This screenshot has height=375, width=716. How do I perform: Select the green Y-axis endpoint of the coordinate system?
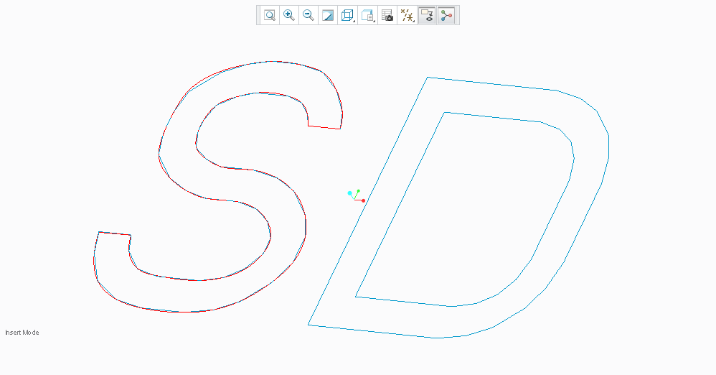pyautogui.click(x=358, y=191)
